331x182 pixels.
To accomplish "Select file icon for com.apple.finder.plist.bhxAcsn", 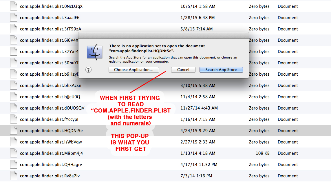I will [14, 85].
